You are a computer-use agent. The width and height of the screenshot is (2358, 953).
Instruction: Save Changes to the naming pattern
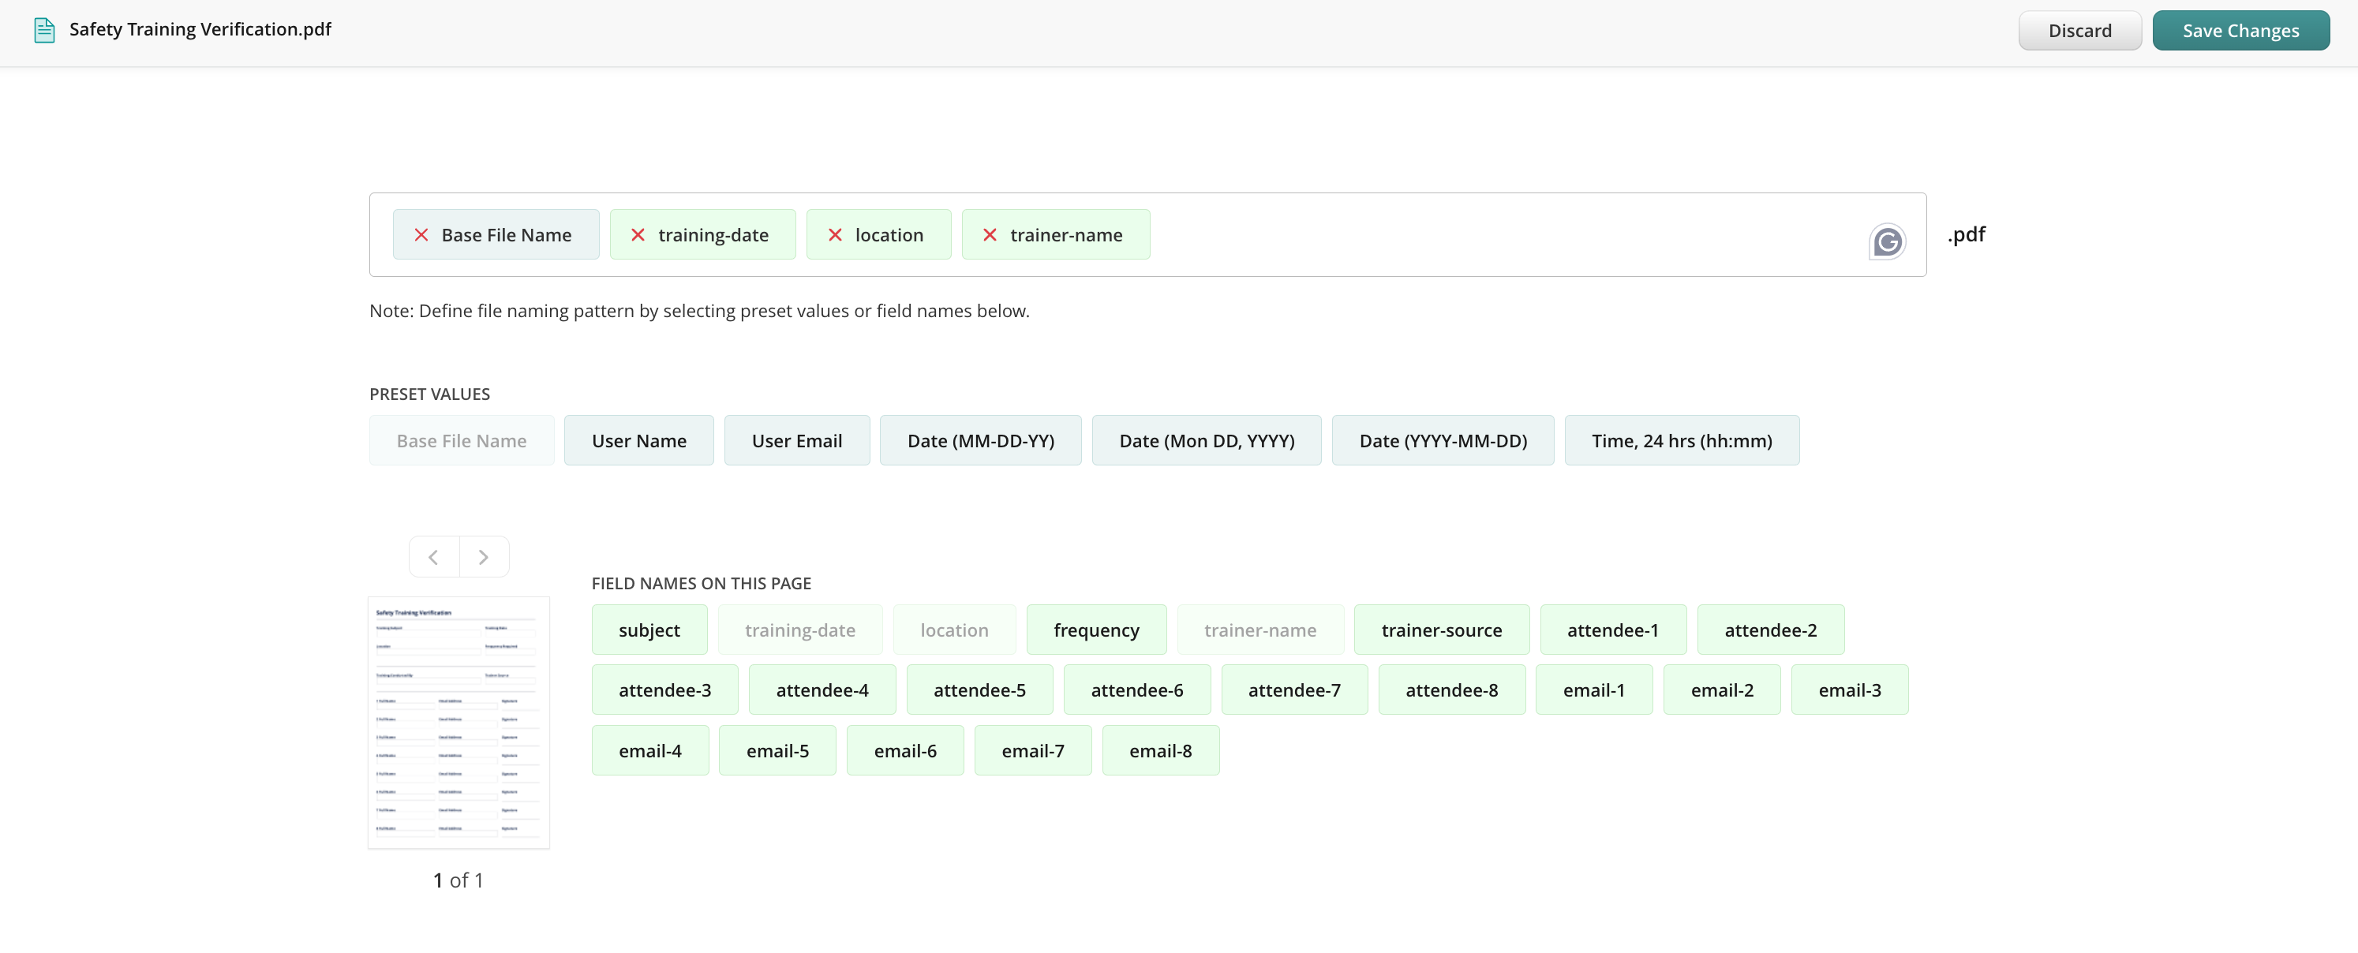(2240, 31)
